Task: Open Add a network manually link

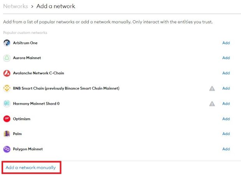Action: (31, 168)
